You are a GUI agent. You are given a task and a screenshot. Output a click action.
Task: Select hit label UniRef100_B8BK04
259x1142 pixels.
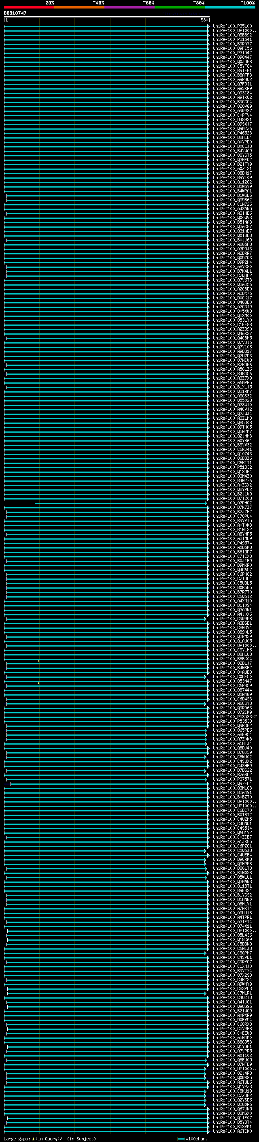tap(232, 659)
